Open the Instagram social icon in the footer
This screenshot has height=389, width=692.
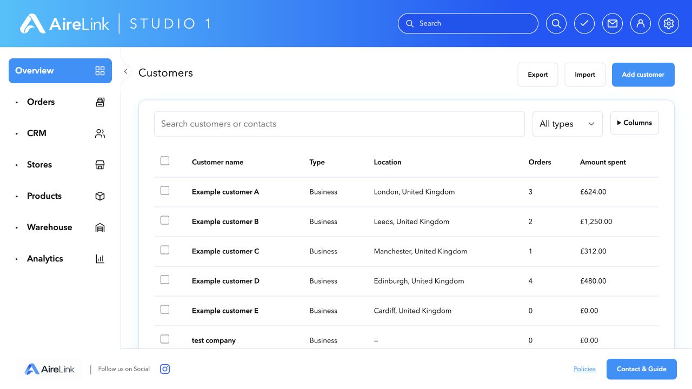(x=165, y=369)
